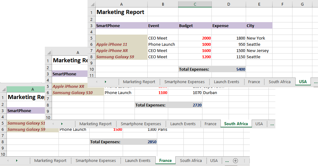Click next-sheet arrow in South Africa window
318x166 pixels.
point(62,124)
